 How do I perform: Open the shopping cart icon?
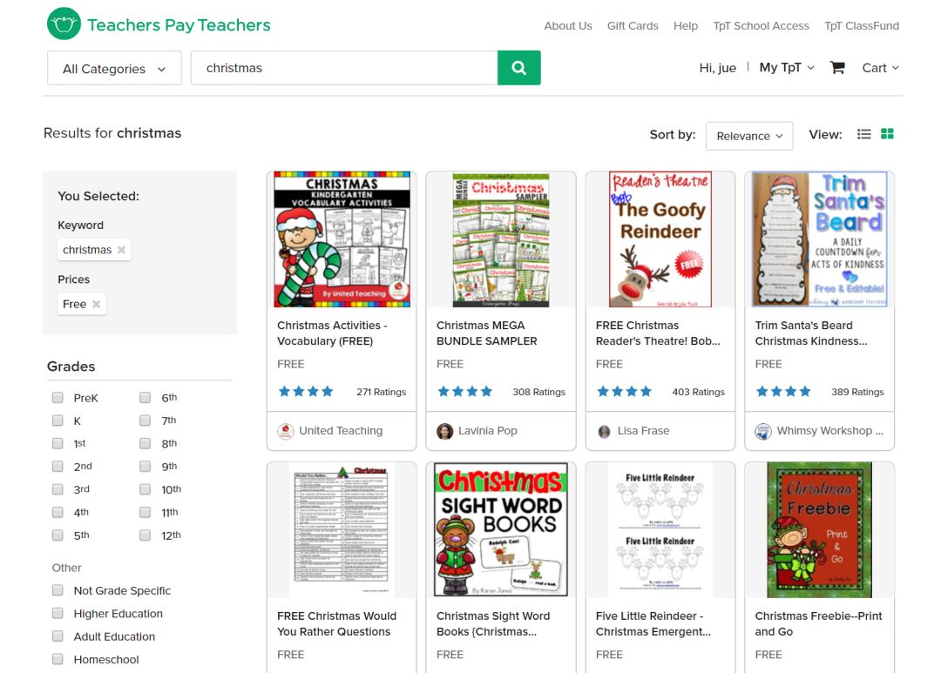(x=837, y=68)
